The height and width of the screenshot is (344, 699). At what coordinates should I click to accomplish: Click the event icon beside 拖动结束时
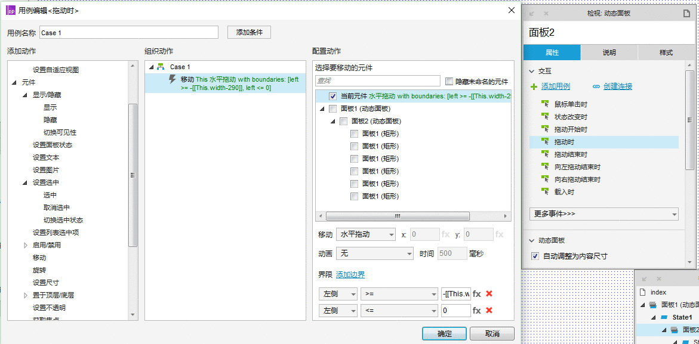click(545, 154)
